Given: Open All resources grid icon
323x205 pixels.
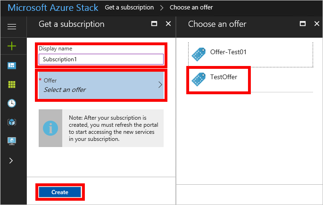Looking at the screenshot, I should coord(12,84).
